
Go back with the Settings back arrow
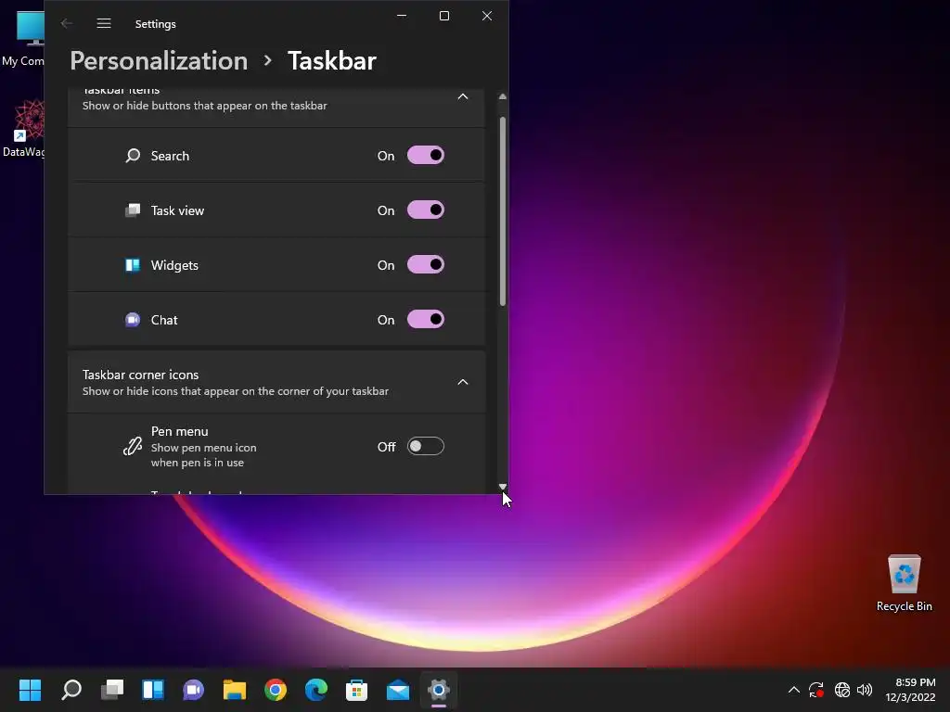[x=67, y=23]
